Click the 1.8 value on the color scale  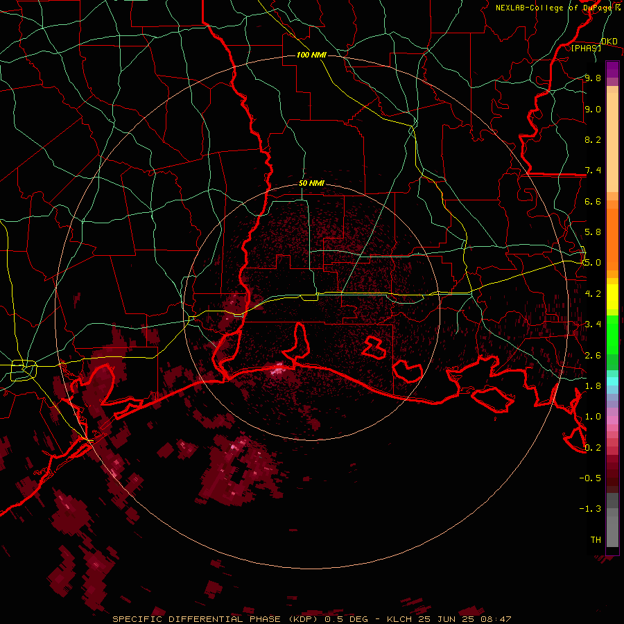pyautogui.click(x=593, y=386)
